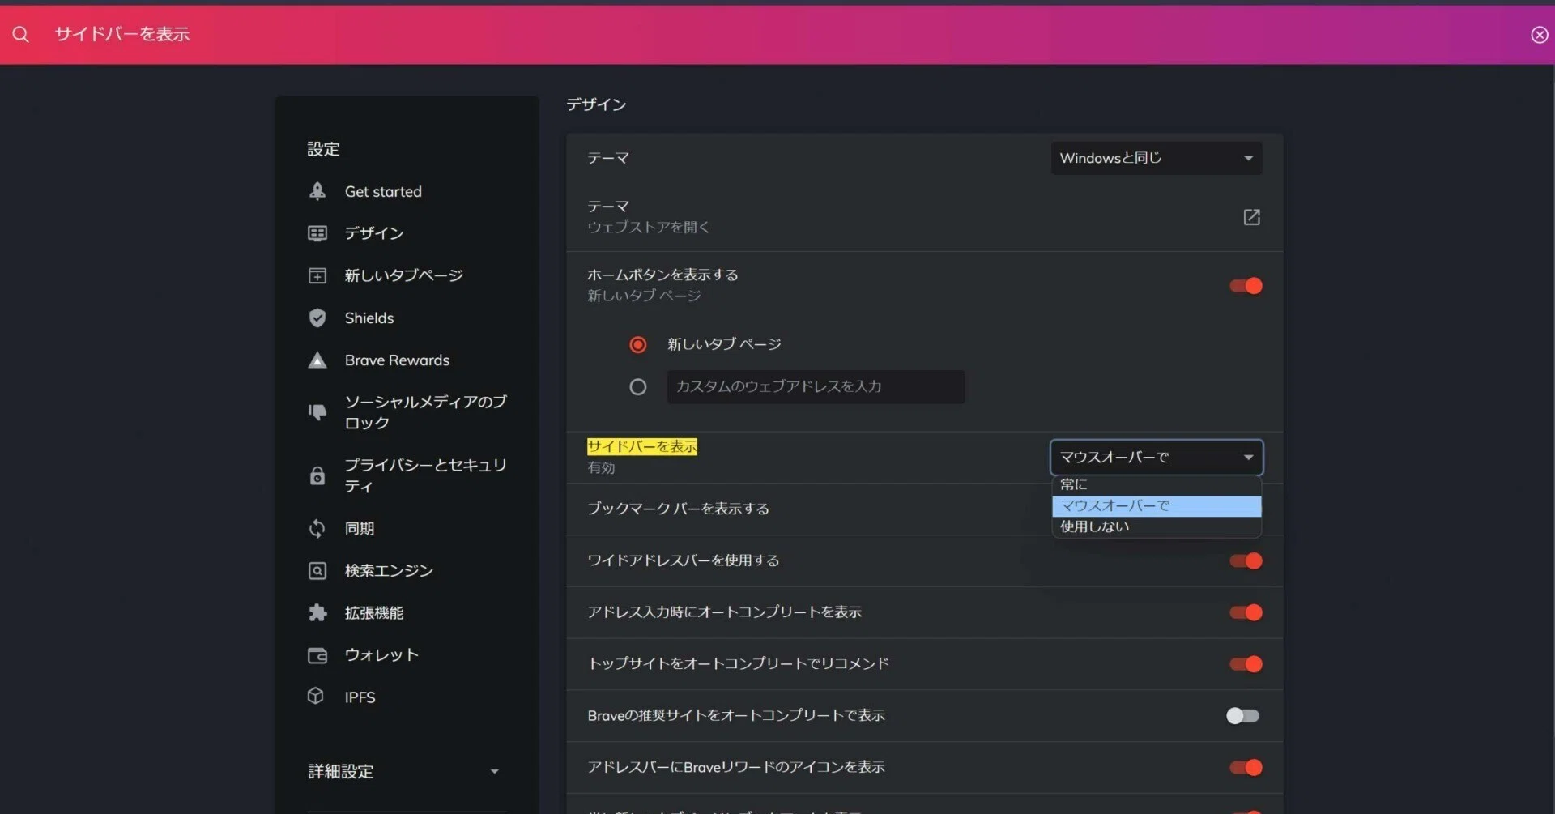Screen dimensions: 1555x814
Task: Click the Brave Rewards triangle icon
Action: tap(317, 360)
